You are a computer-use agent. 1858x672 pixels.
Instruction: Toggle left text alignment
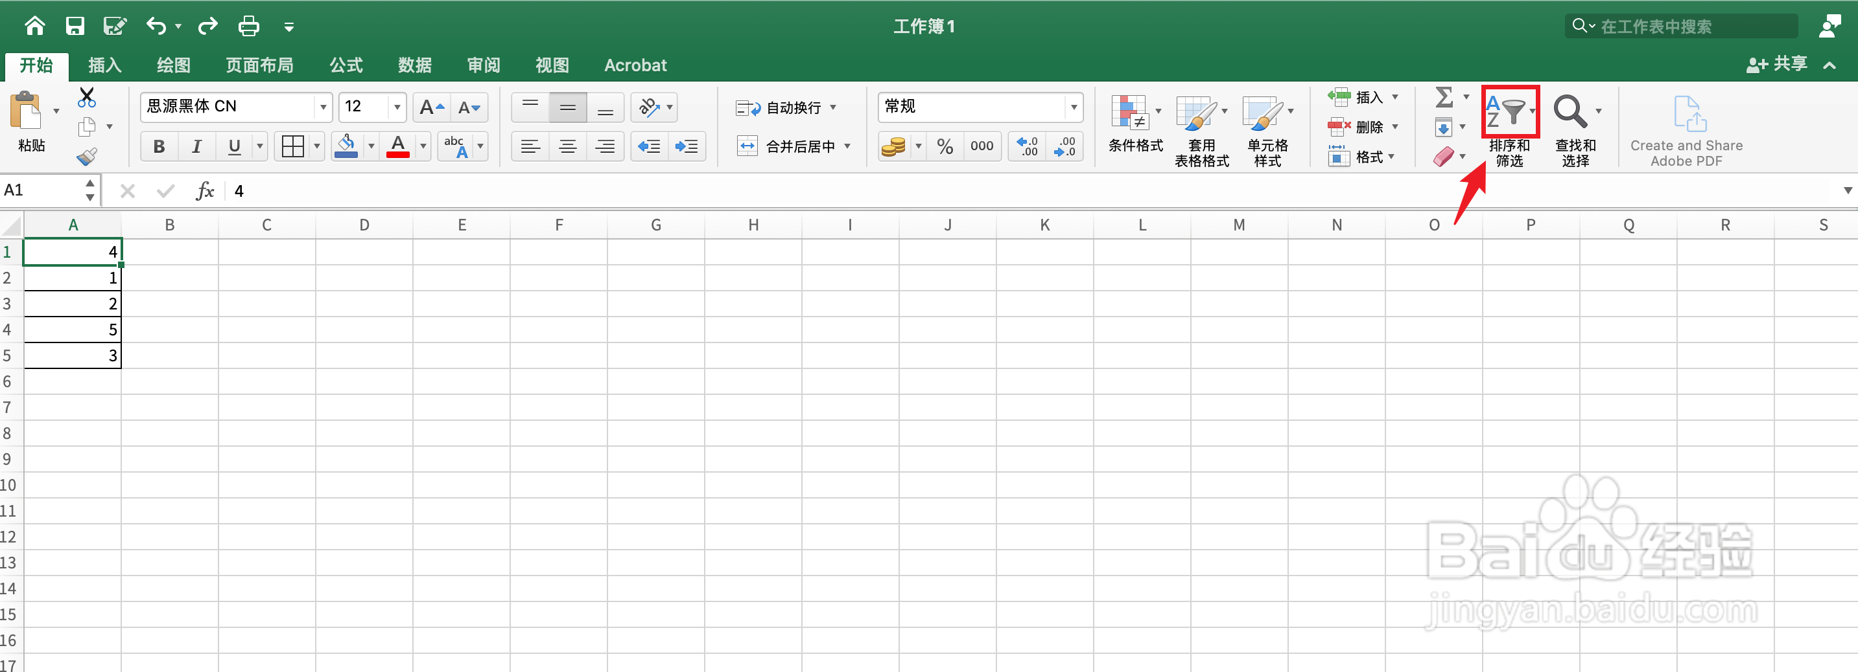pyautogui.click(x=530, y=146)
